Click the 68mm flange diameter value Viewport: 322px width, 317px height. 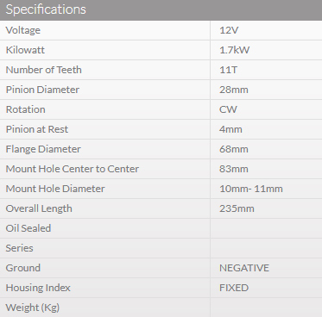234,149
